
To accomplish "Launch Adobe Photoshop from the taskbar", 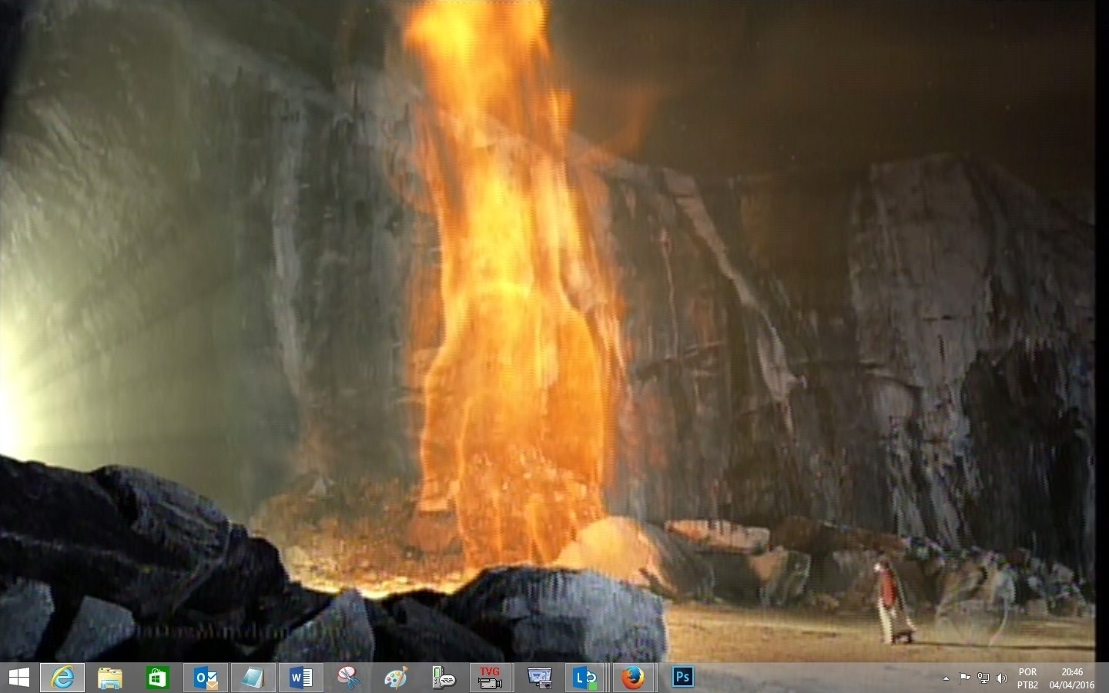I will [x=682, y=677].
